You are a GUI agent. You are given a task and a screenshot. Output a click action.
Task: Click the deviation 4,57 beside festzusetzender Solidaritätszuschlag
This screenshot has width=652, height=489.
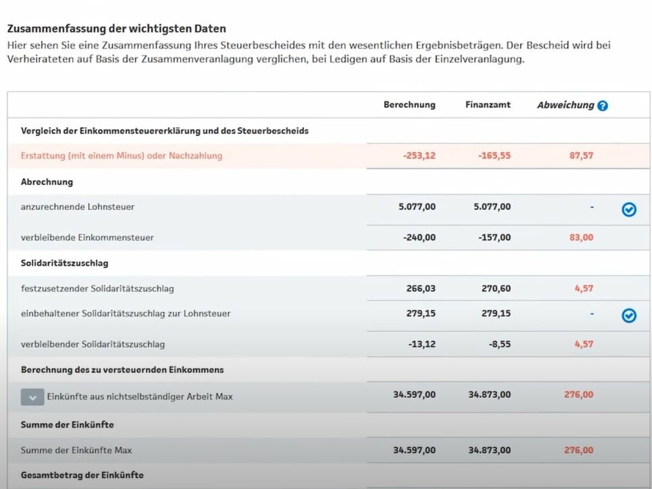[x=584, y=289]
